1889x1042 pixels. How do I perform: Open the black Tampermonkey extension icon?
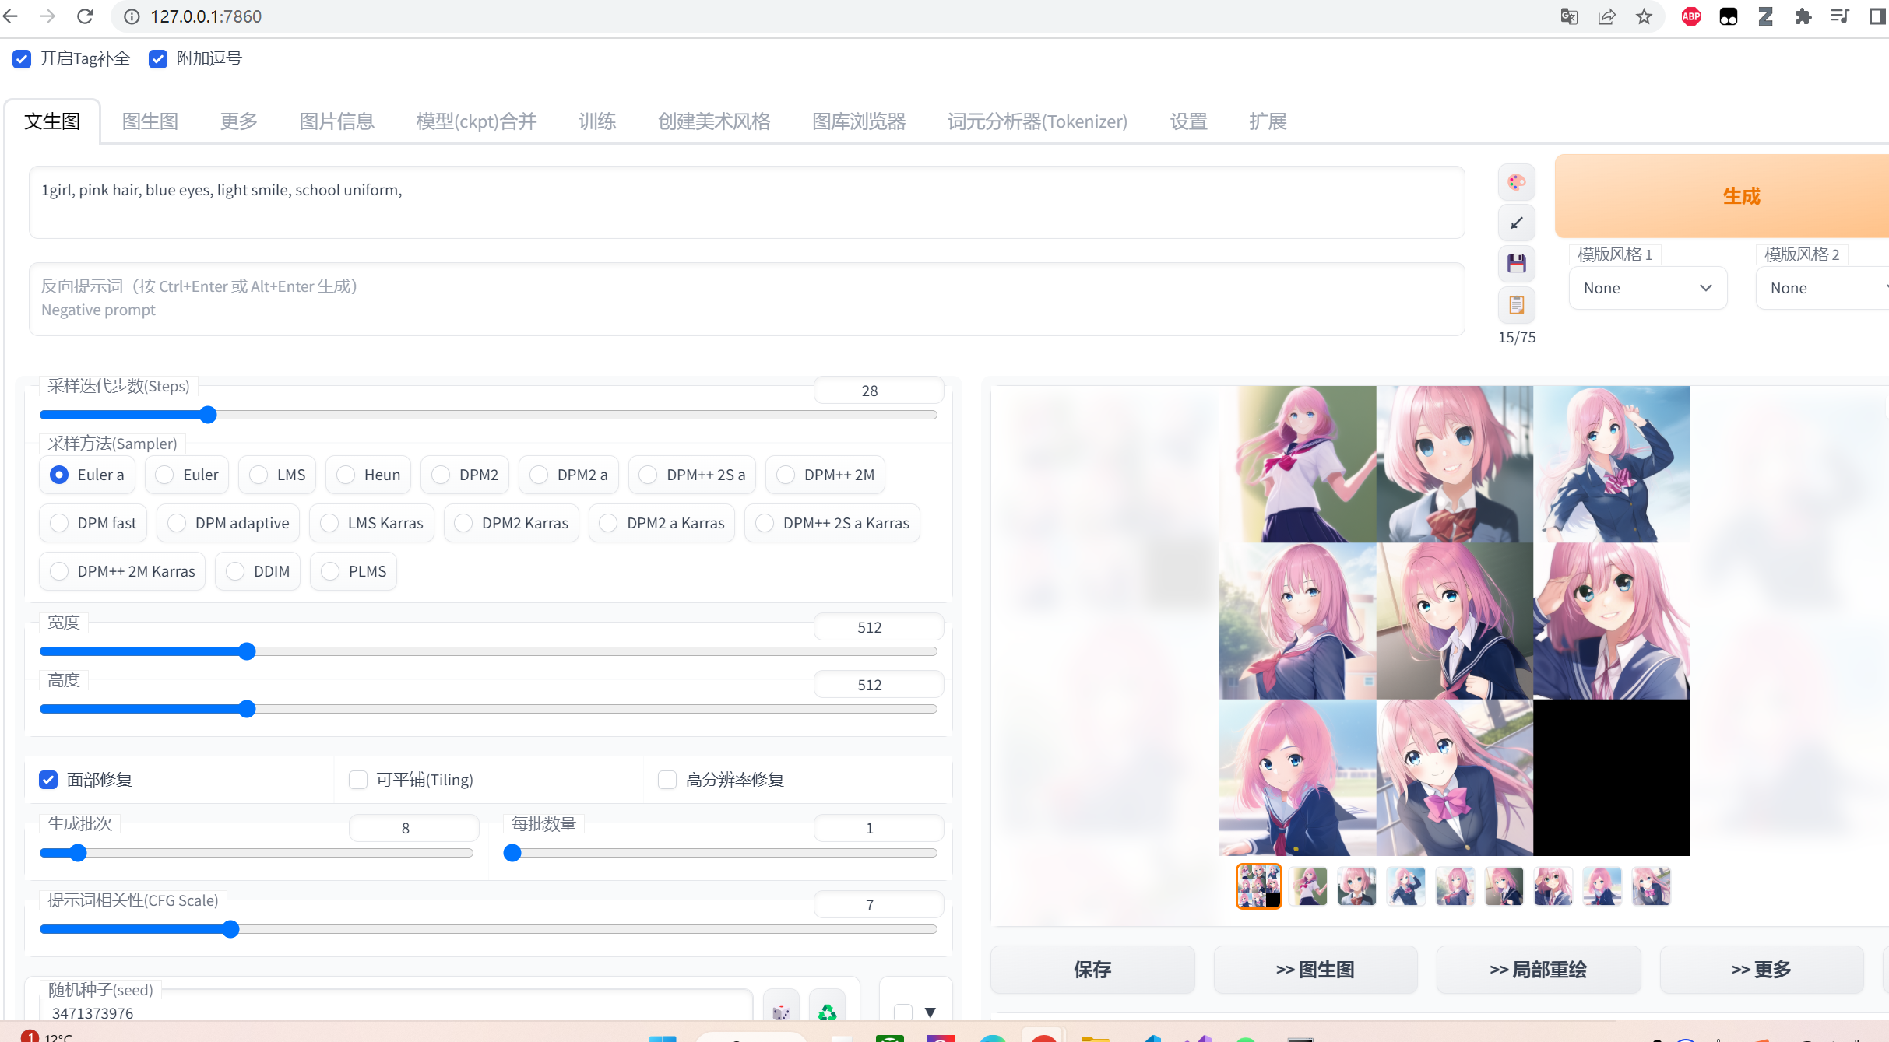[x=1729, y=16]
